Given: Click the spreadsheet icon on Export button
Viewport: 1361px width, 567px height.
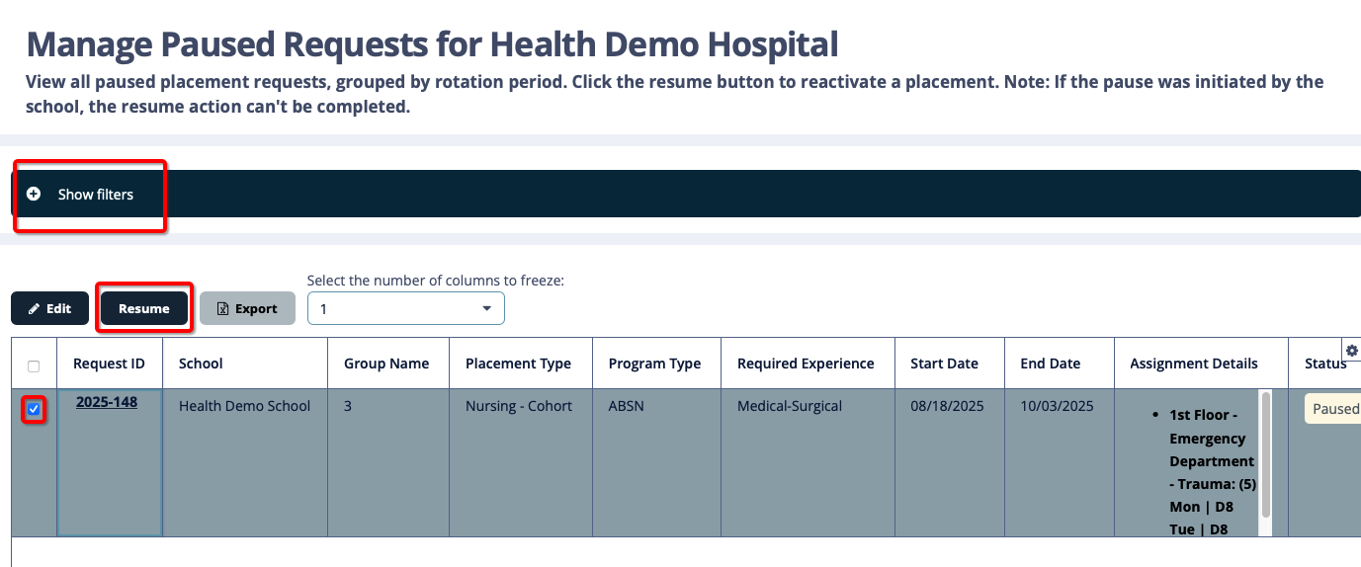Looking at the screenshot, I should tap(222, 308).
